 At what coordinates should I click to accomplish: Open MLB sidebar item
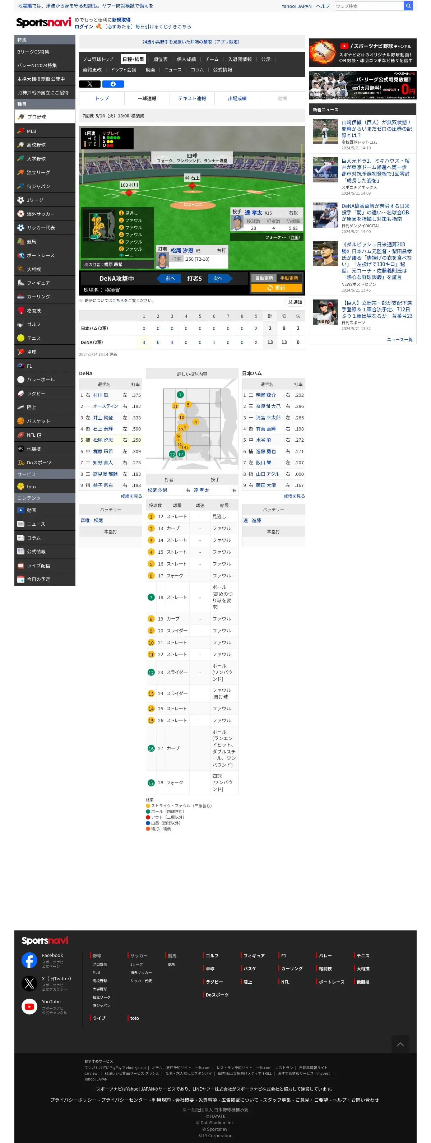[x=45, y=131]
